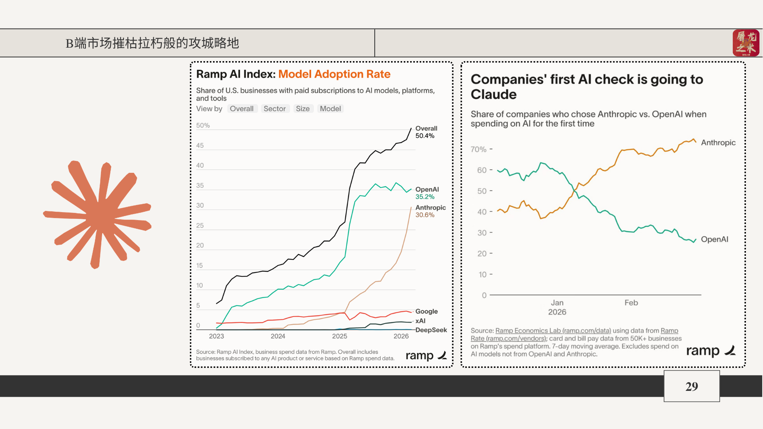The image size is (763, 429).
Task: Click the OpenAI 35.2% series label
Action: (427, 193)
